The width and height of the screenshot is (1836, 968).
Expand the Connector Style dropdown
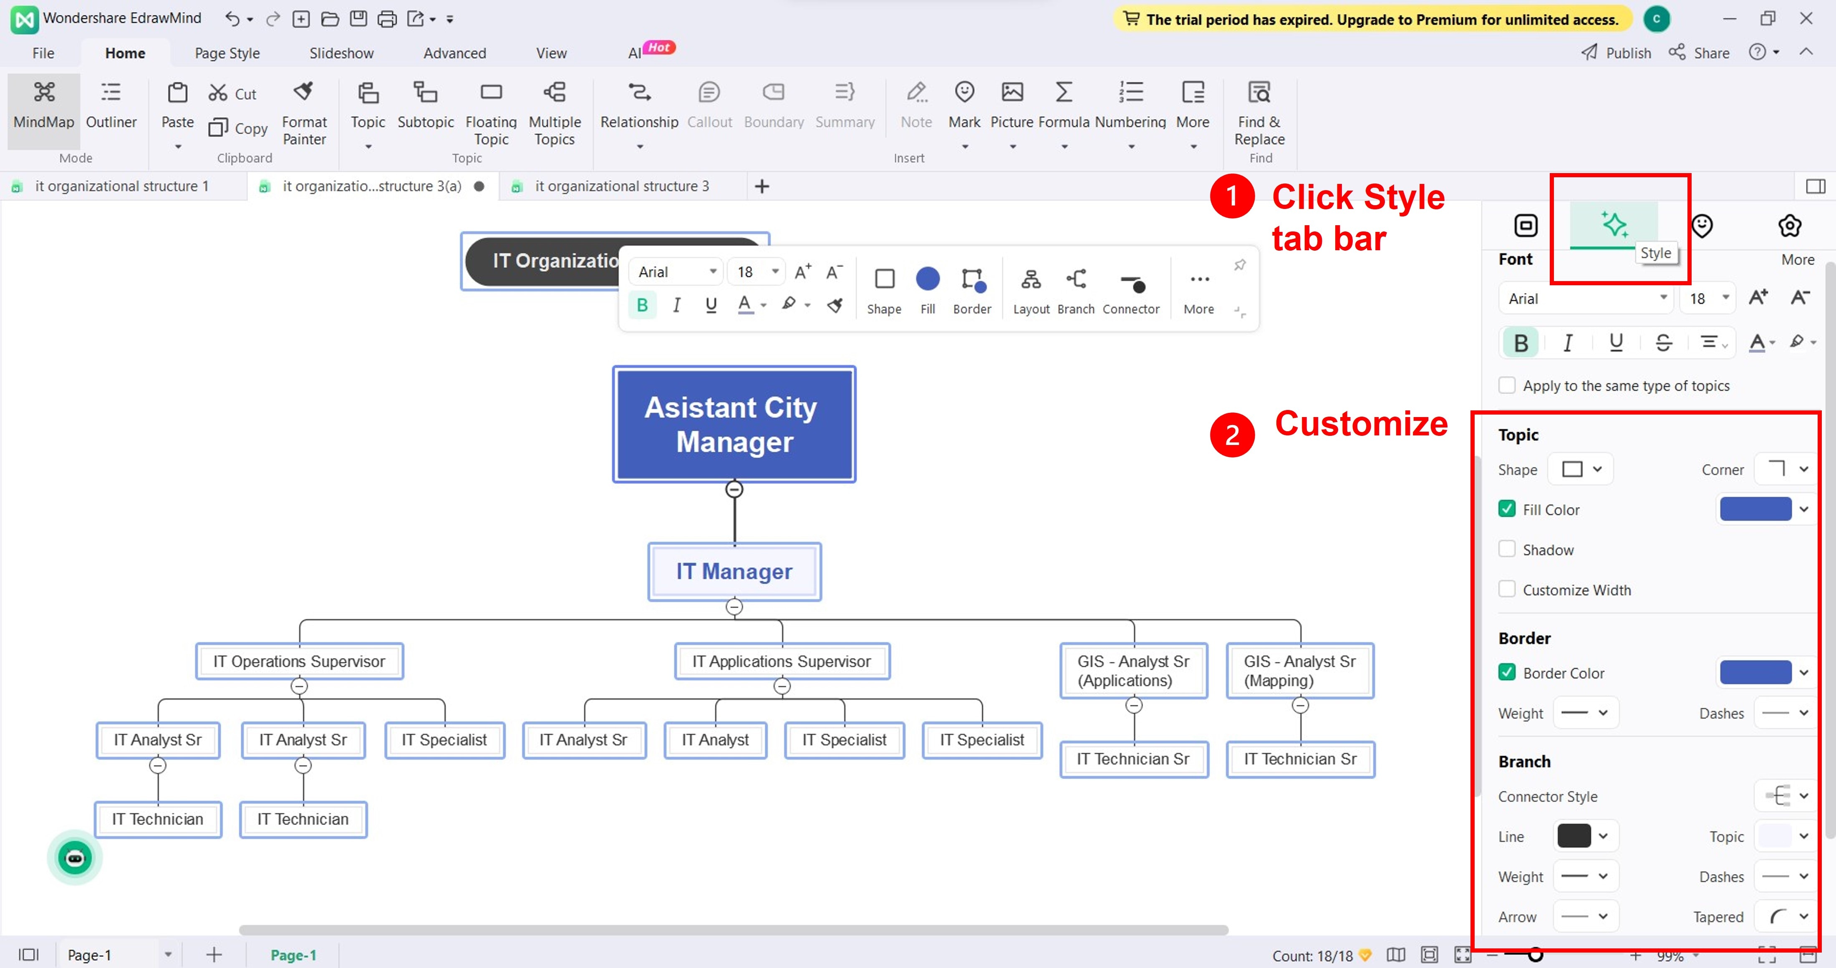(x=1788, y=796)
